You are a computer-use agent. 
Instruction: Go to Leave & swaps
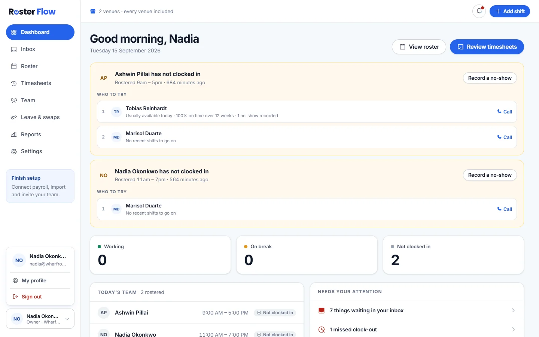click(x=40, y=117)
